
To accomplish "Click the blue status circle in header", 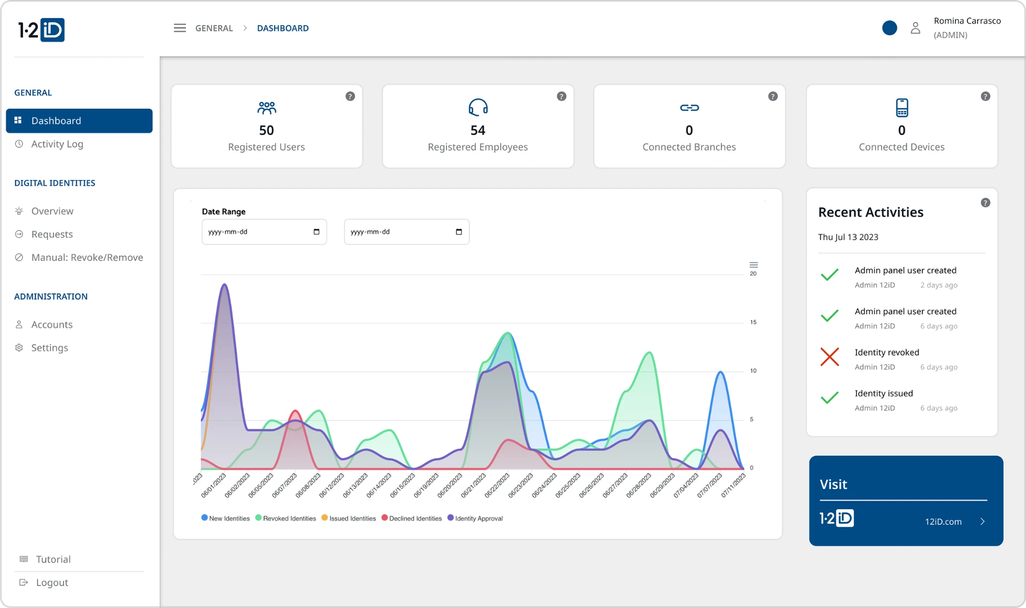I will pyautogui.click(x=889, y=28).
